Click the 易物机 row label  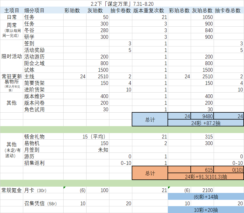click(x=43, y=143)
